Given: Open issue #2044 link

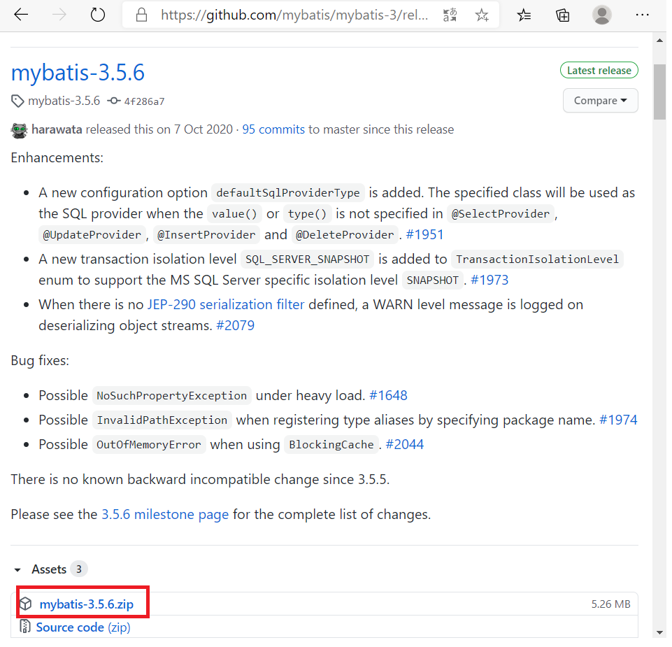Looking at the screenshot, I should click(405, 444).
